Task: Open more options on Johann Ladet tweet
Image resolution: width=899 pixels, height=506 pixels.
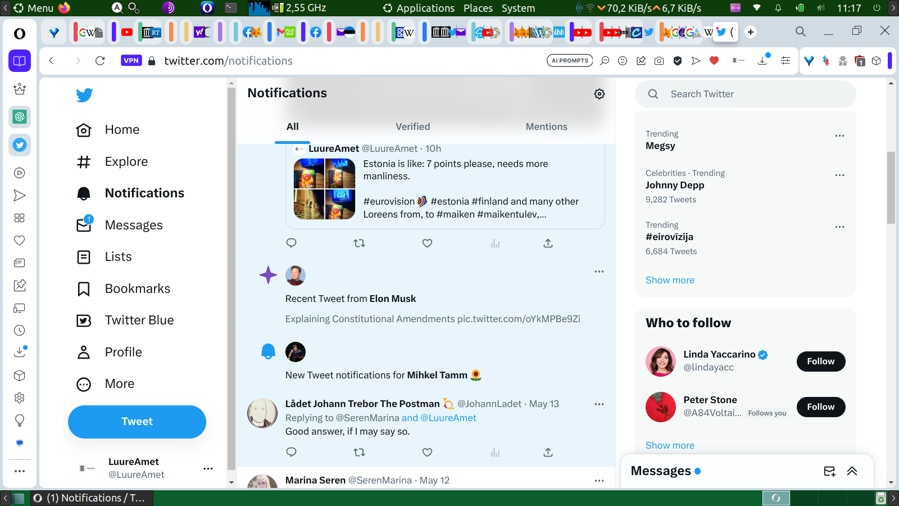Action: click(x=599, y=404)
